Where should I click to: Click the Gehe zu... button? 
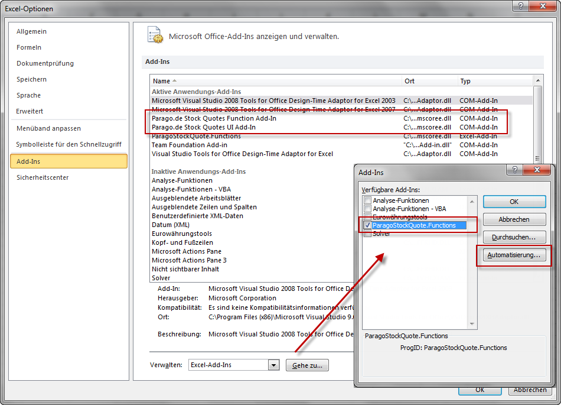pos(307,365)
